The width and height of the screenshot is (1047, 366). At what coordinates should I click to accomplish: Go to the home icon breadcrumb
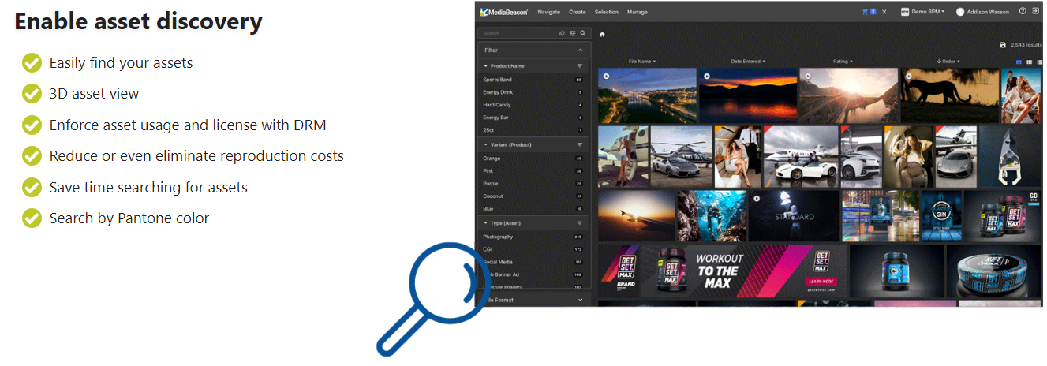pyautogui.click(x=602, y=34)
